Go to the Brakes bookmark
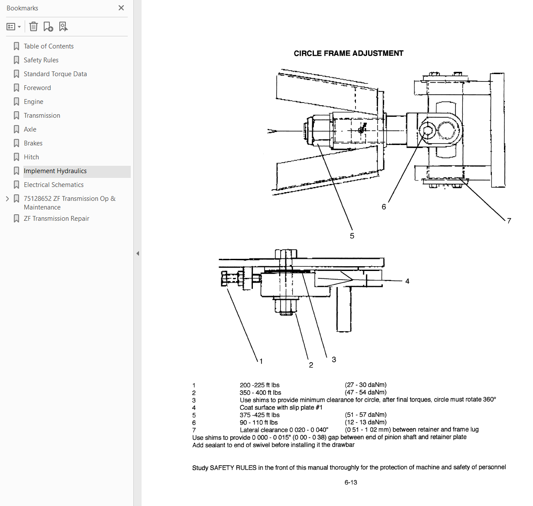533x506 pixels. pos(33,143)
